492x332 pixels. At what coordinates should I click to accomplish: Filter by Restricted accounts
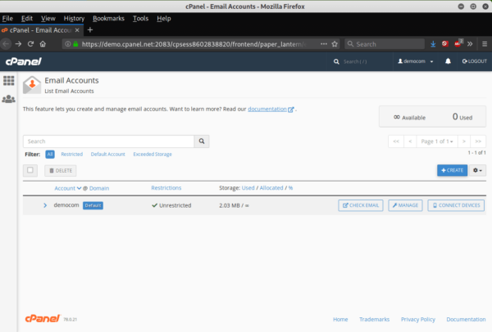(x=72, y=155)
